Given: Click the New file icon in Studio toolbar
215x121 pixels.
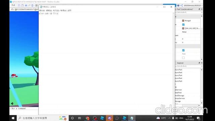Looking at the screenshot, I should [19, 5].
